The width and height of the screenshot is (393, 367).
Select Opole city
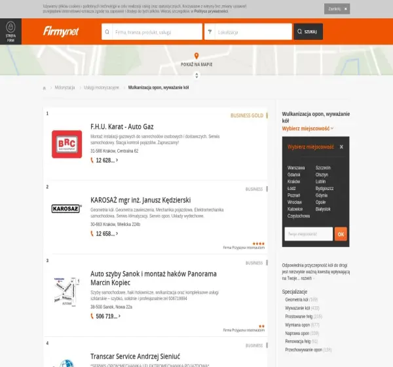pyautogui.click(x=320, y=203)
